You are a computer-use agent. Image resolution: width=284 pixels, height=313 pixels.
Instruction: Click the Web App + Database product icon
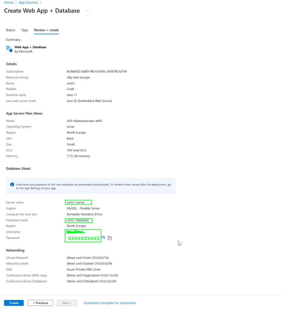(9, 49)
